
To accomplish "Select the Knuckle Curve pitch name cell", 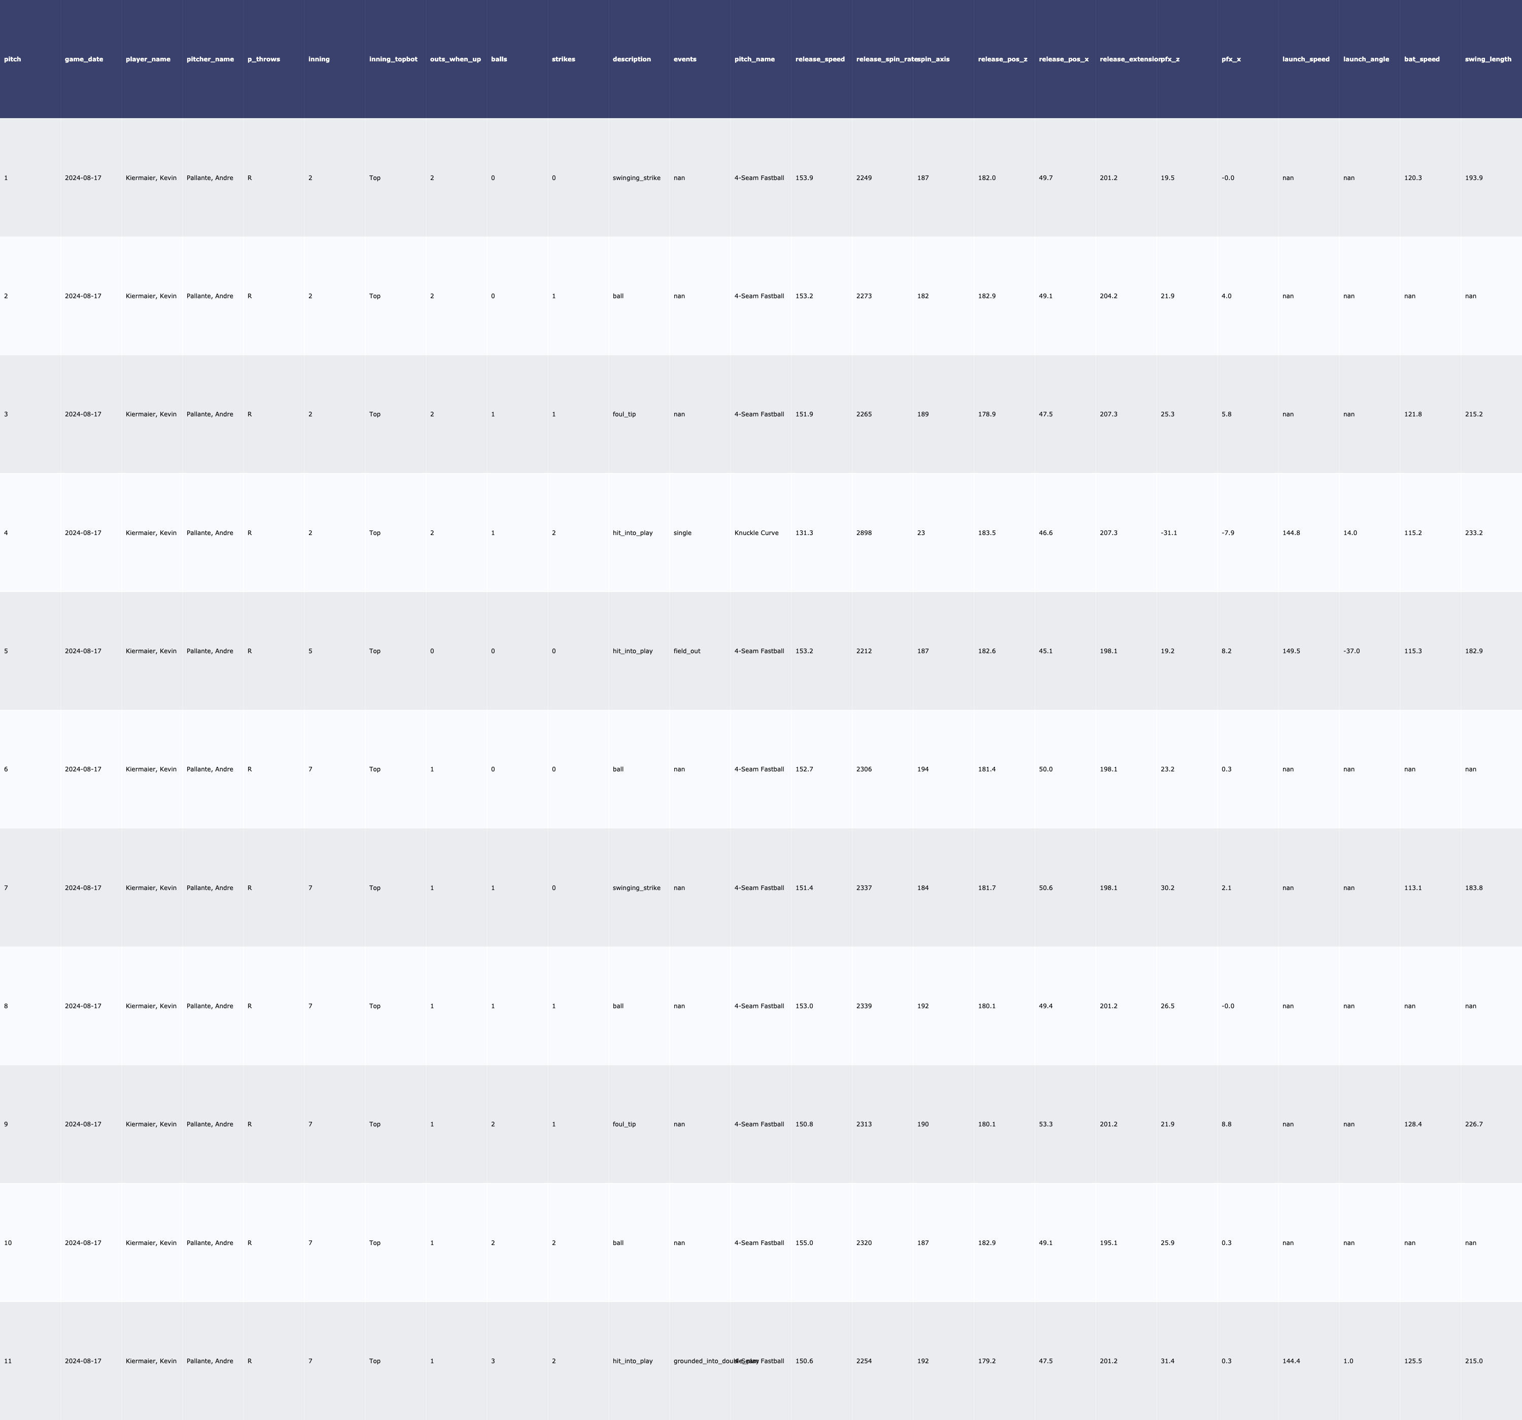I will pos(756,533).
